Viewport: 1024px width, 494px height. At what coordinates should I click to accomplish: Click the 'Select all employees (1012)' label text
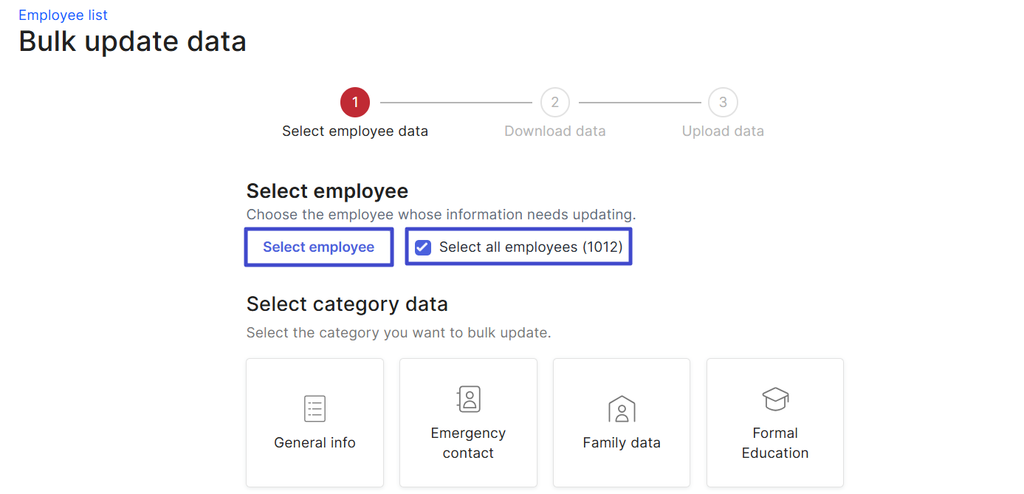coord(531,247)
